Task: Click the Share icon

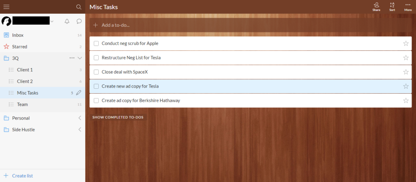Action: tap(376, 7)
